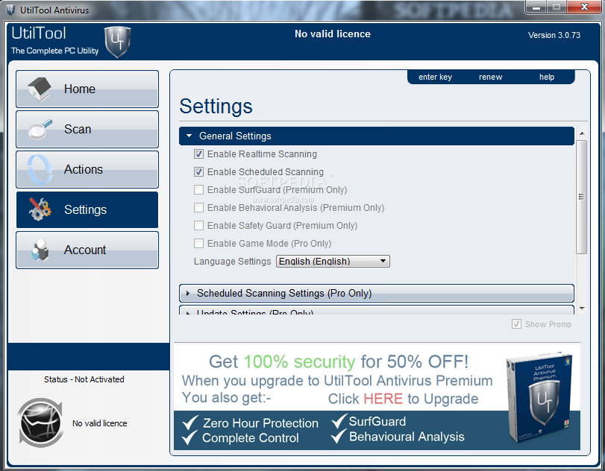This screenshot has height=471, width=605.
Task: Close the UtilTool Antivirus window
Action: (583, 7)
